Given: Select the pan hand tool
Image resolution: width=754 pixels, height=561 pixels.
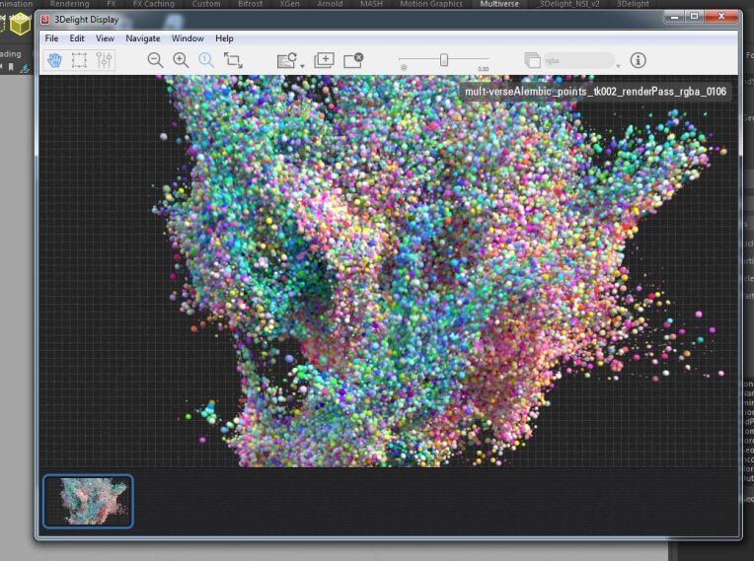Looking at the screenshot, I should (54, 60).
